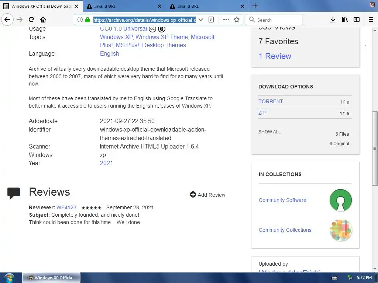Viewport: 378px width, 283px height.
Task: Go to the browser home page
Action: (43, 20)
